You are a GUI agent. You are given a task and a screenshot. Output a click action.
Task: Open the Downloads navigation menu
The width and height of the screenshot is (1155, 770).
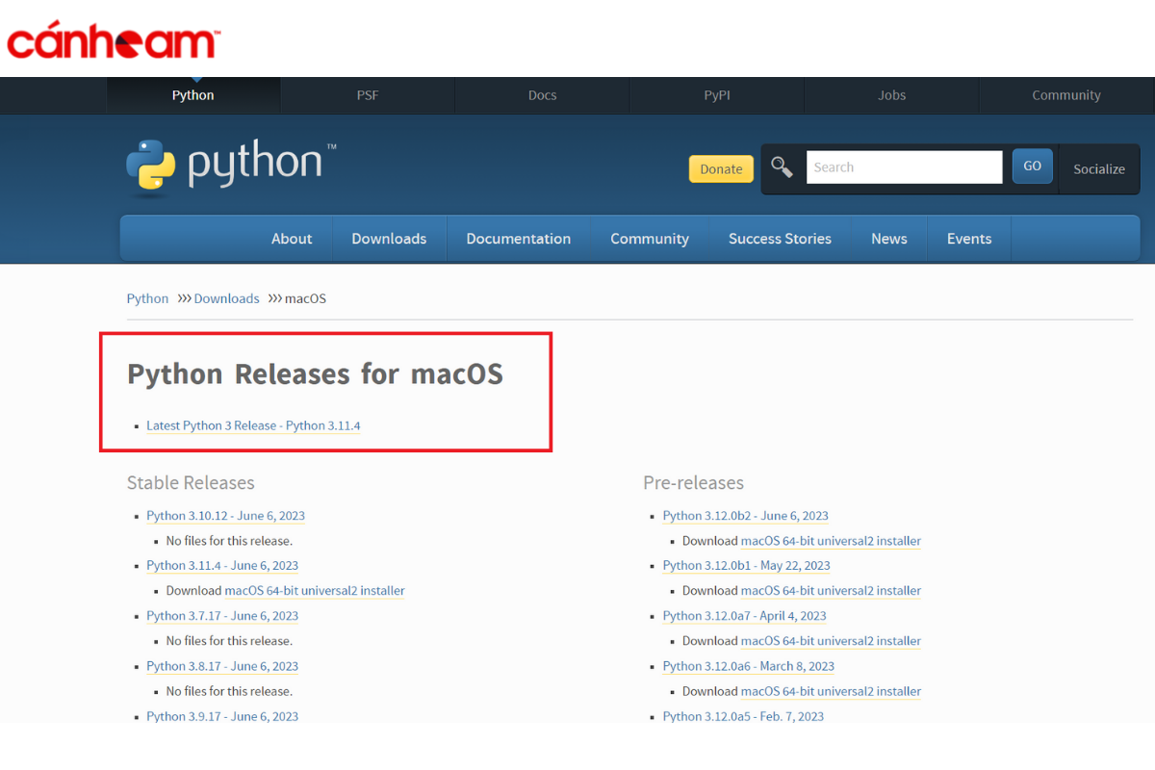point(389,239)
